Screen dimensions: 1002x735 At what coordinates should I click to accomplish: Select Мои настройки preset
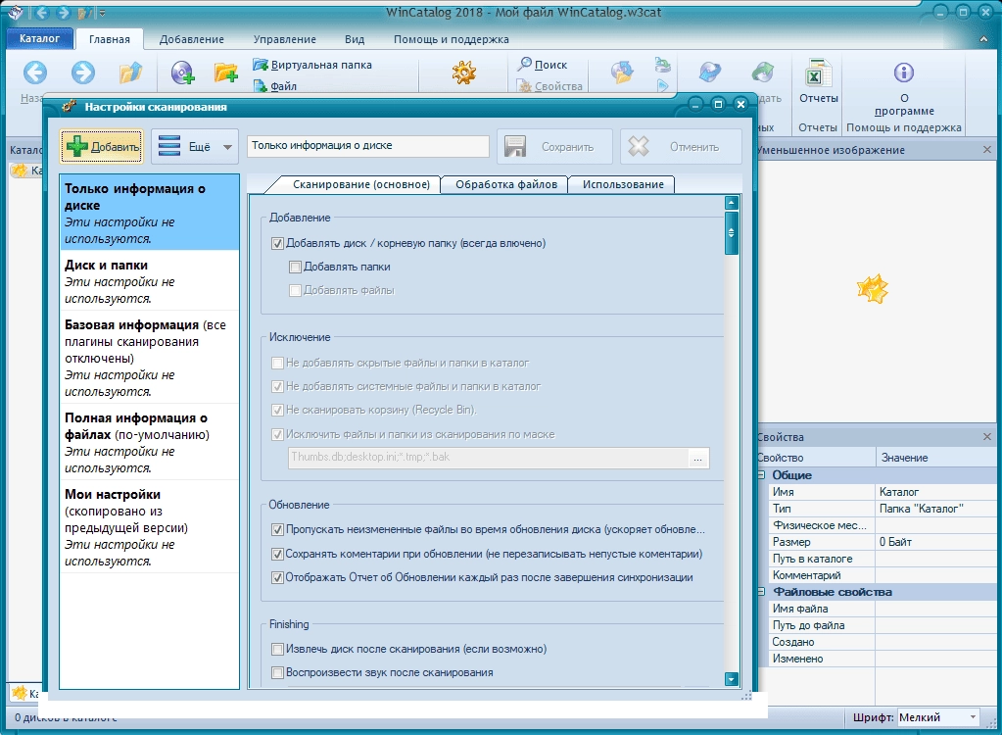150,526
